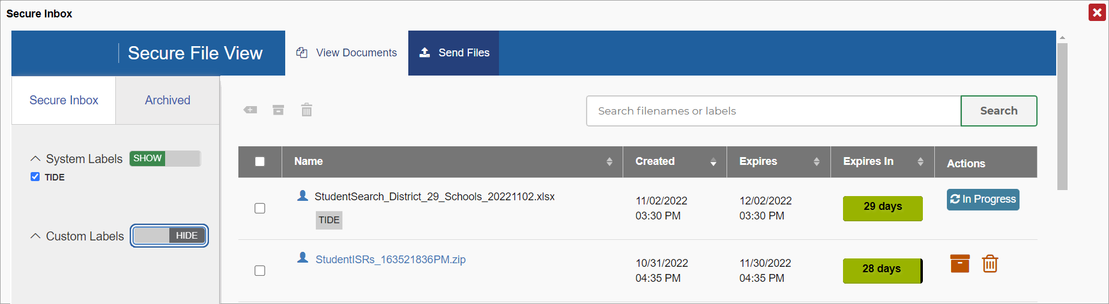This screenshot has height=304, width=1109.
Task: Collapse the Custom Labels section
Action: click(x=35, y=236)
